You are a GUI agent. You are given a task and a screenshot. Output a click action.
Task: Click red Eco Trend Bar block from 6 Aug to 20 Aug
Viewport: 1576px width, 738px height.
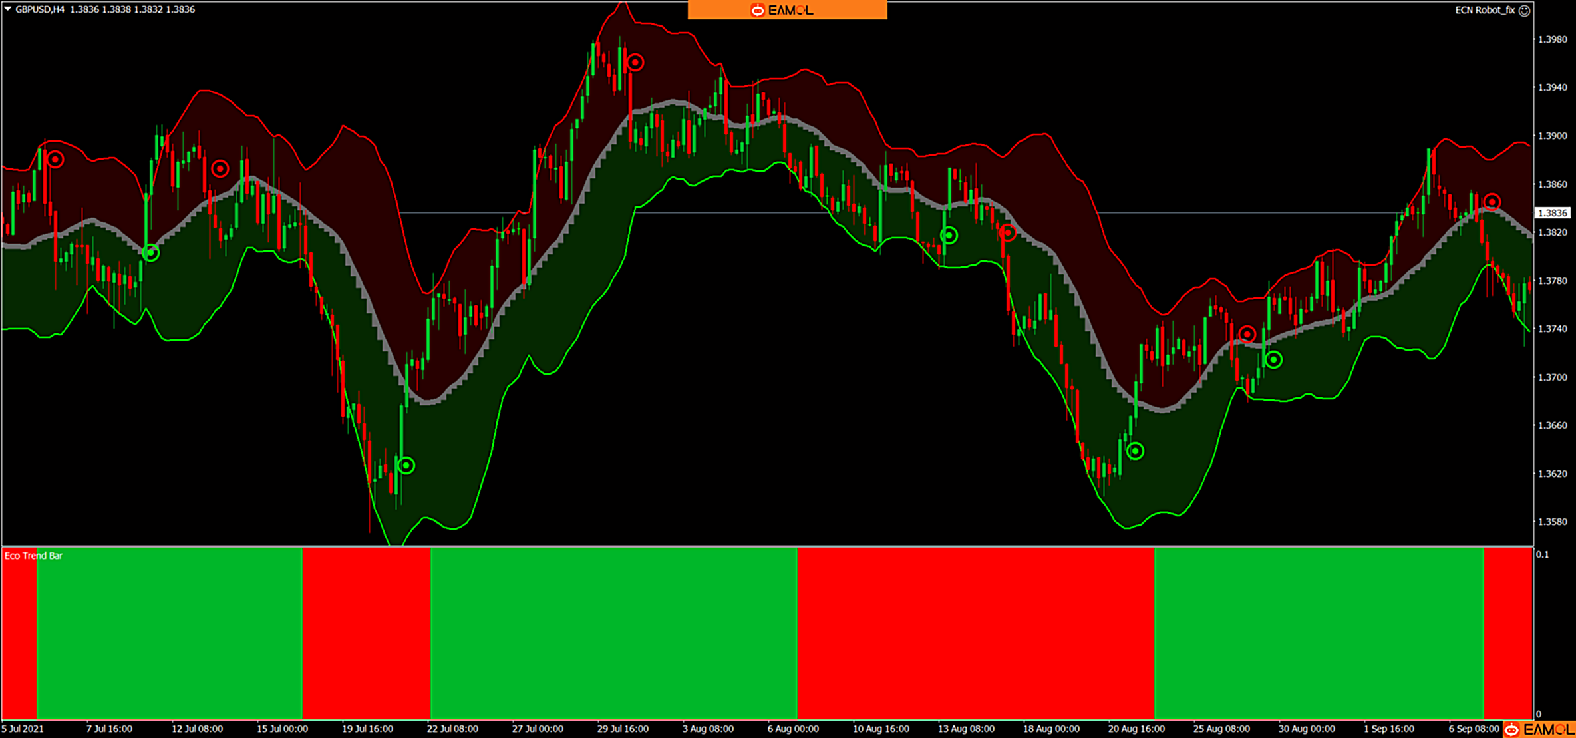(x=976, y=634)
